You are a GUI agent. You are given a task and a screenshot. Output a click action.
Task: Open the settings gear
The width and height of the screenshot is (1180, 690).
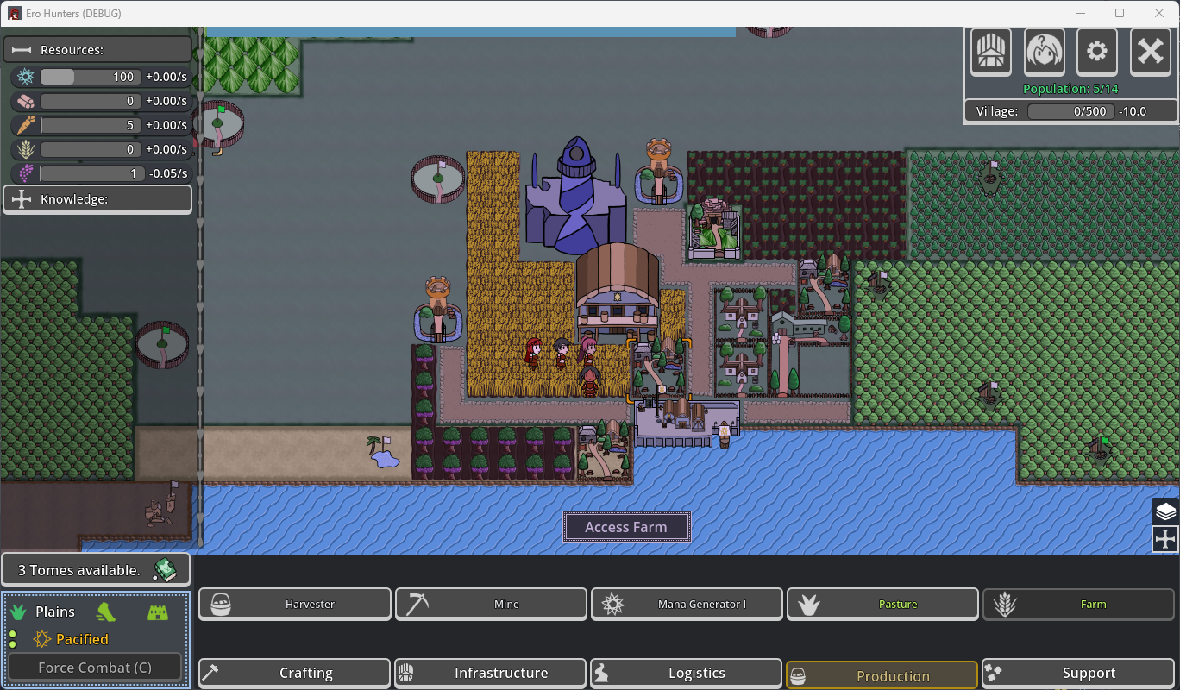[1096, 53]
